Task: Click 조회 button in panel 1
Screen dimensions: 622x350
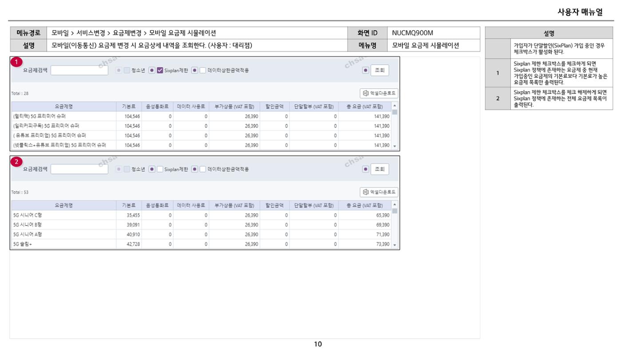Action: tap(380, 70)
